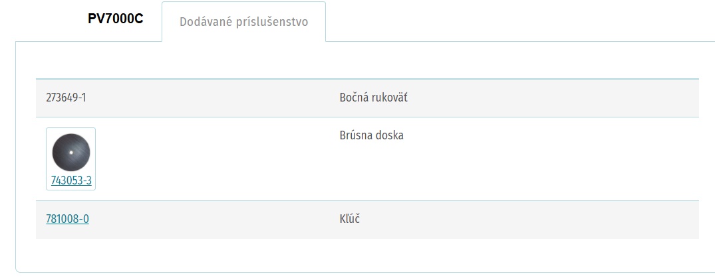Switch to the PV7000C tab
This screenshot has height=280, width=715.
115,19
